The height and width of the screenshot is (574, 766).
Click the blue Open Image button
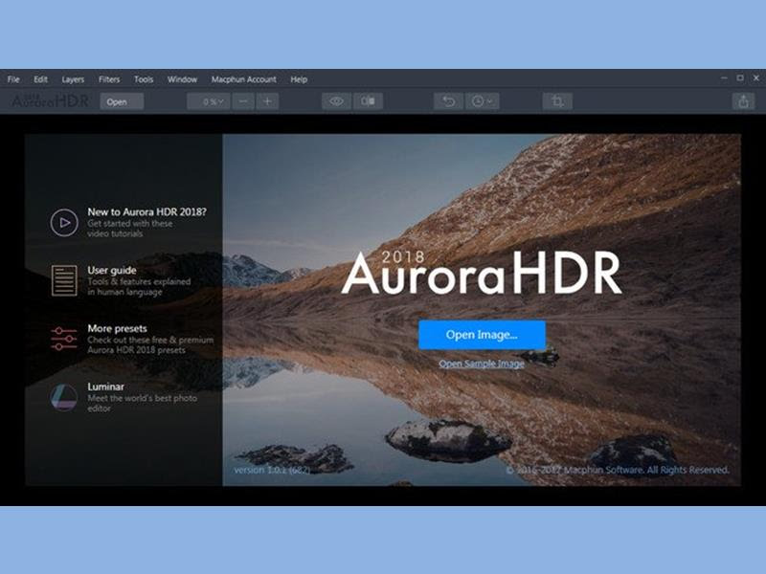coord(482,335)
